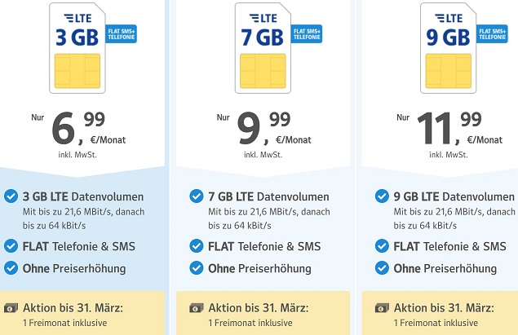Viewport: 518px width, 335px height.
Task: Click the FLAT SMS+ Telefonie badge on 3 GB plan
Action: (122, 33)
